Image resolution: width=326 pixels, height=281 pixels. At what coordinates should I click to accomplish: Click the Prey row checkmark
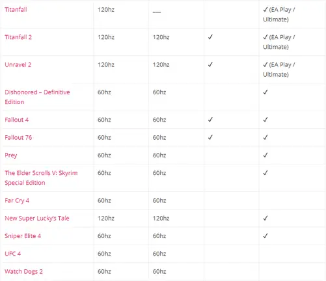[x=265, y=155]
